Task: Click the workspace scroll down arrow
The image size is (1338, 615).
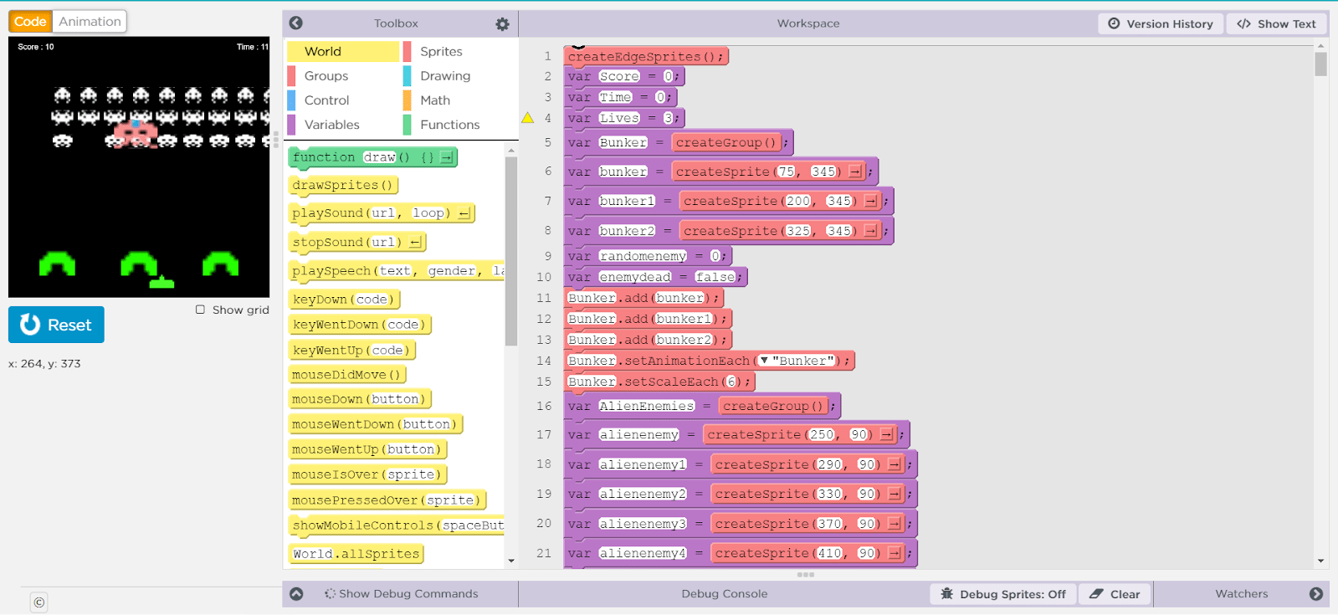Action: click(x=1320, y=561)
